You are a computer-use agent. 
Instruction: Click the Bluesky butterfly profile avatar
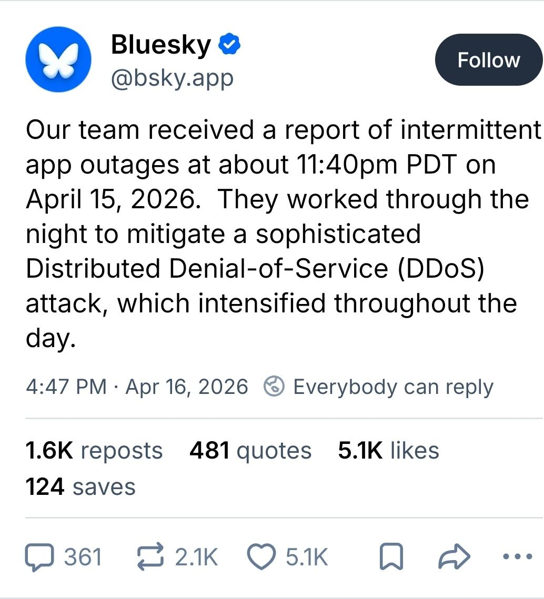point(58,59)
